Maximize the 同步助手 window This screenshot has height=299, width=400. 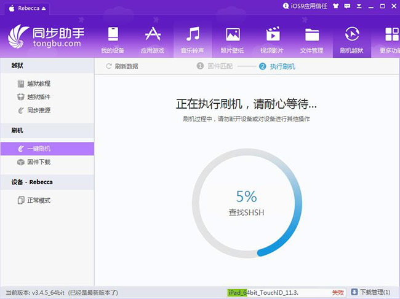pos(382,6)
